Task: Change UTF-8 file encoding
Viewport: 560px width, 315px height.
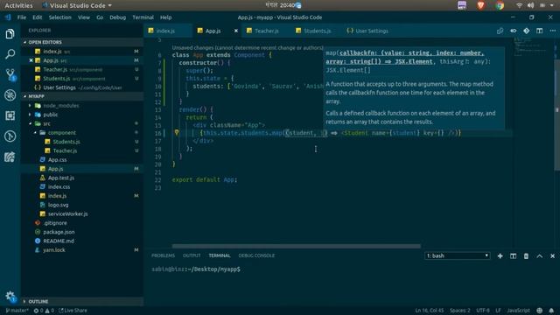Action: tap(483, 311)
